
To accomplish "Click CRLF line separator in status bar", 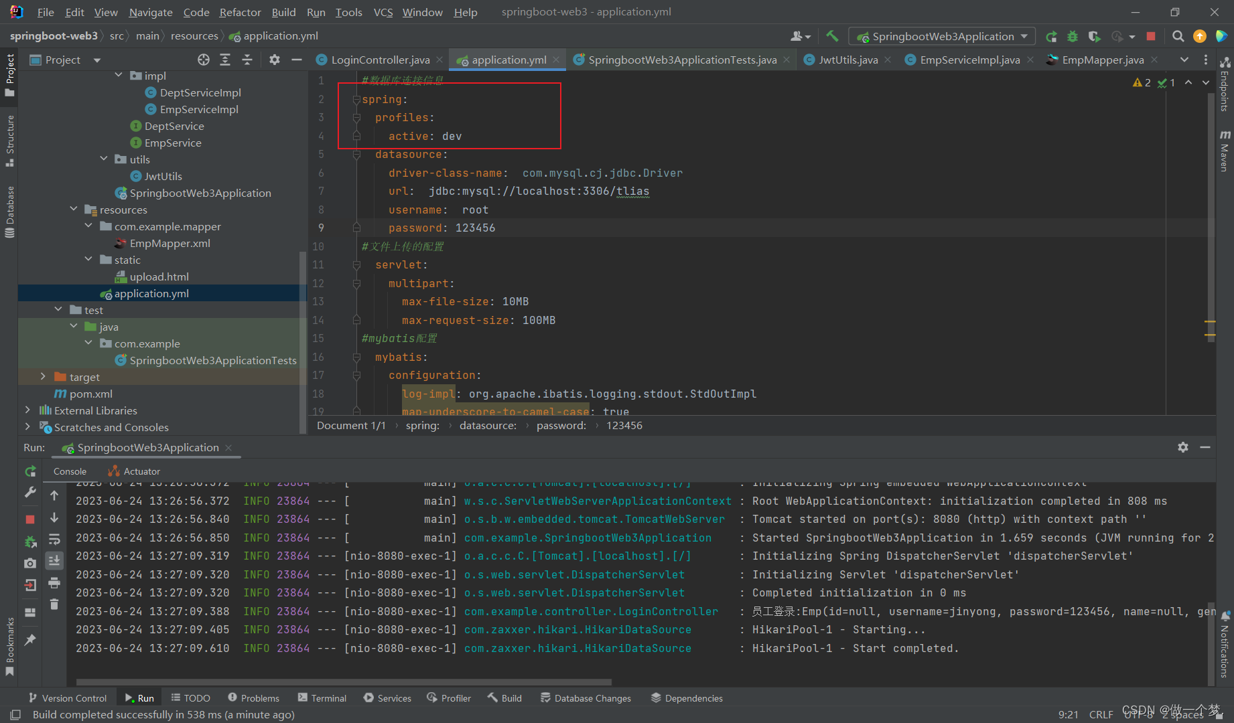I will pos(1101,714).
